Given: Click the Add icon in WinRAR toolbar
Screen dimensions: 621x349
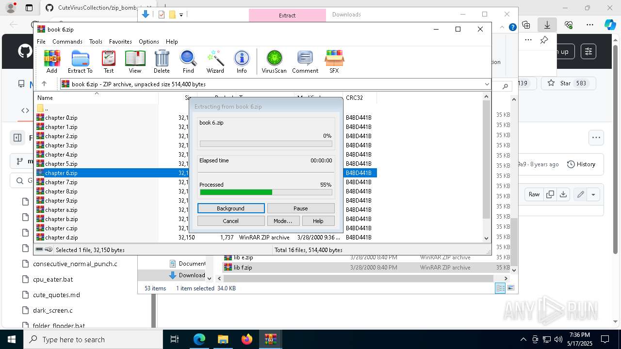Looking at the screenshot, I should point(52,62).
